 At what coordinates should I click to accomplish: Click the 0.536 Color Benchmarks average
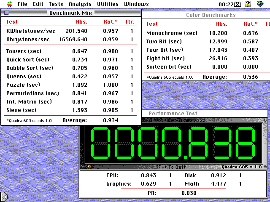coord(251,77)
